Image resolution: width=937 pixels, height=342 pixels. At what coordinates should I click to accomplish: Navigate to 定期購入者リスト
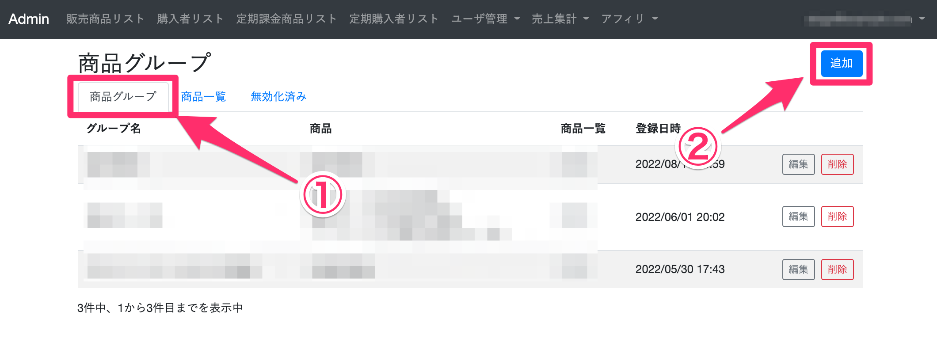click(x=393, y=19)
